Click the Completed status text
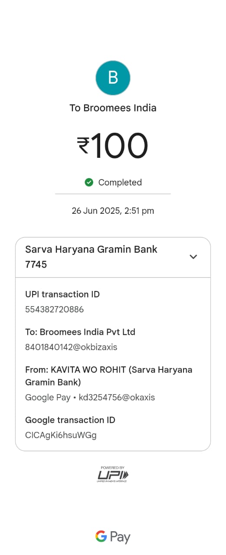Image resolution: width=226 pixels, height=555 pixels. pyautogui.click(x=120, y=183)
